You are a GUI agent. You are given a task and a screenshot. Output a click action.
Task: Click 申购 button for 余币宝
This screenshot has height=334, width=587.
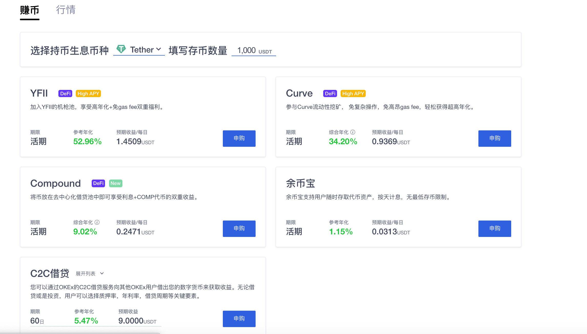point(495,228)
